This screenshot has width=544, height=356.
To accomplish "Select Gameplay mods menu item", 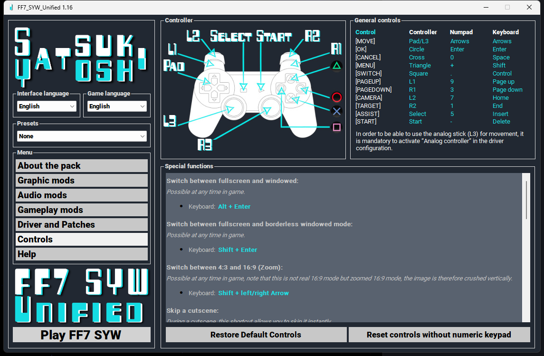I will pyautogui.click(x=82, y=210).
